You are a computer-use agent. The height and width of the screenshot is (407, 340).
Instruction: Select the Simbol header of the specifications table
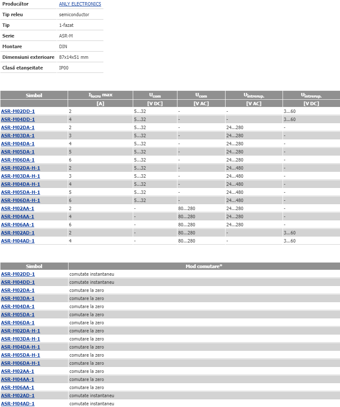click(x=34, y=95)
